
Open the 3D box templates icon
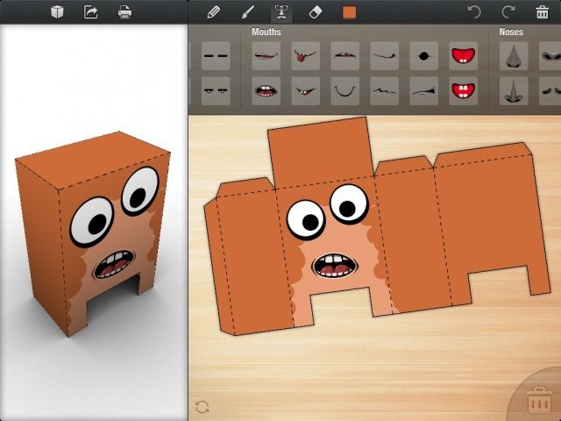click(x=57, y=12)
